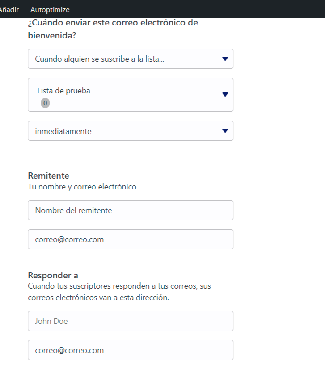This screenshot has height=378, width=325.
Task: Click the 'Cuando tus suscriptores responden' description
Action: 119,292
